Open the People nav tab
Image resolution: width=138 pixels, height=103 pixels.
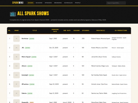pos(78,3)
